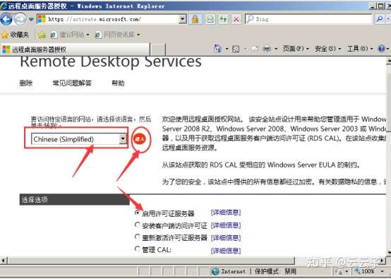This screenshot has width=391, height=279.
Task: Open a new blank tab
Action: pos(158,49)
